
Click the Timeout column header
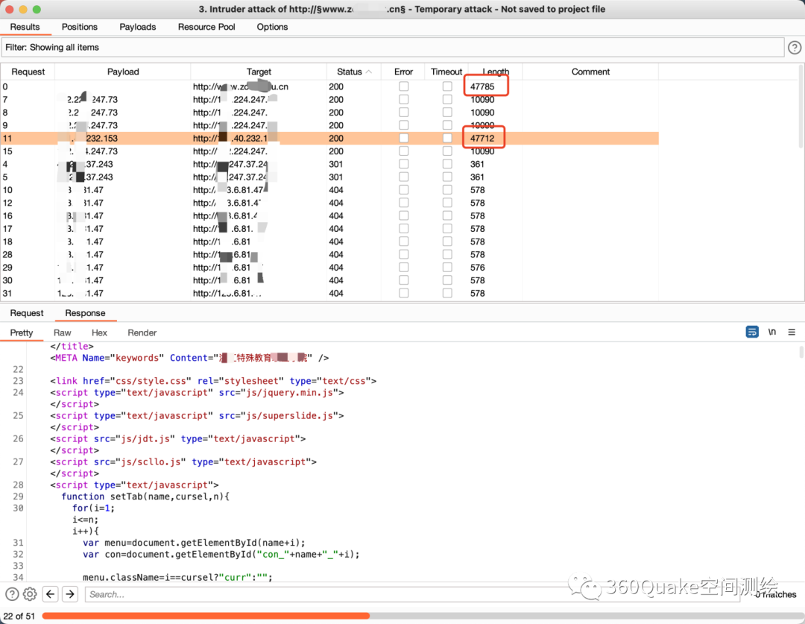446,72
